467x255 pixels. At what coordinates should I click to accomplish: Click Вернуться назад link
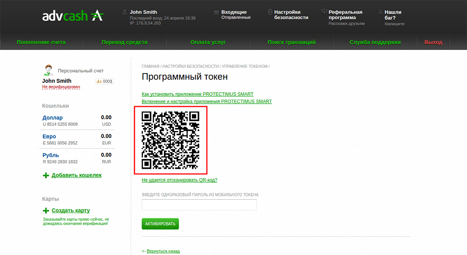pyautogui.click(x=163, y=251)
